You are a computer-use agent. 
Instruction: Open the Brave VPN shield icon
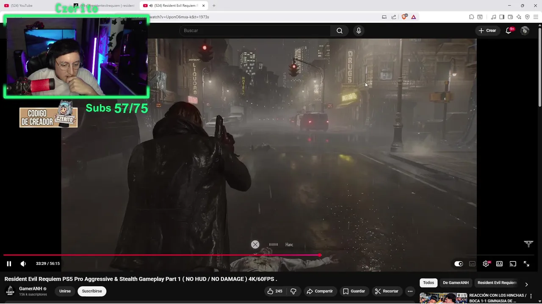point(527,17)
